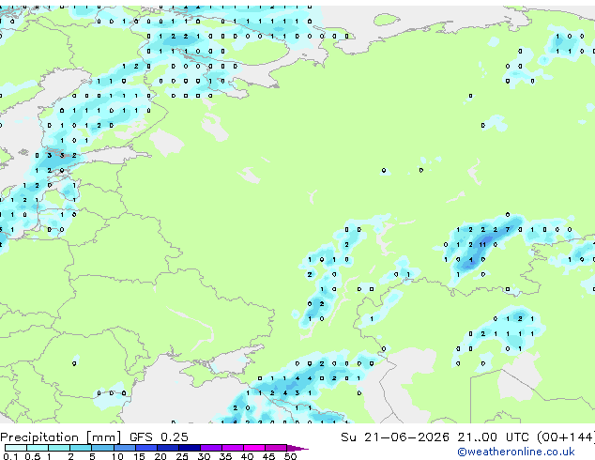Click the legend label '35'
The image size is (595, 460).
(x=225, y=456)
